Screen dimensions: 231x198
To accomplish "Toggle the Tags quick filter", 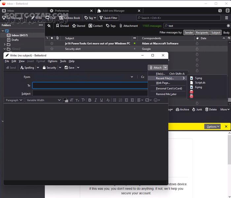I will click(x=111, y=26).
